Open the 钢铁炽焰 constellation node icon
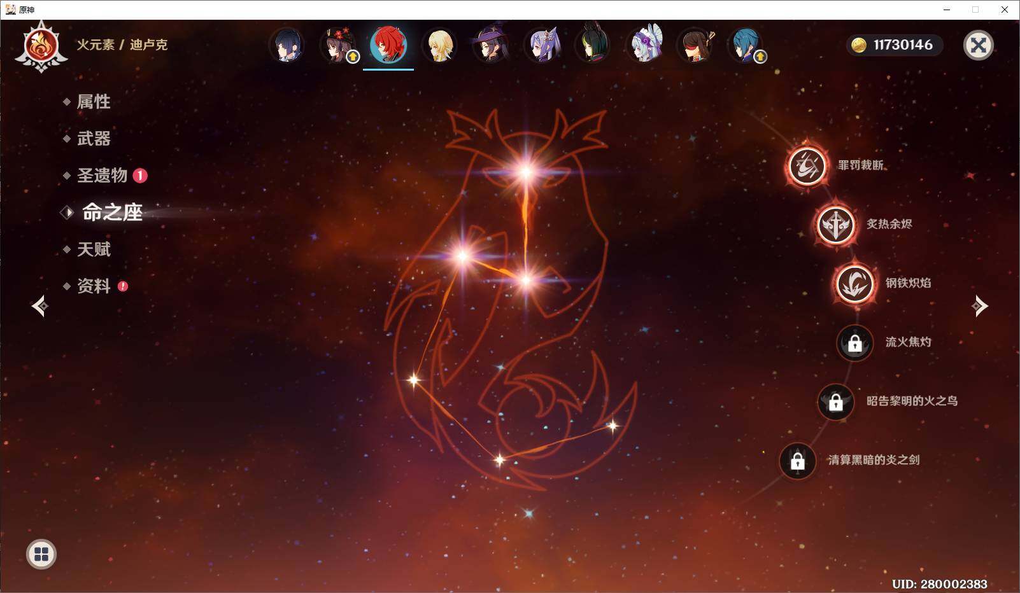This screenshot has width=1020, height=593. click(854, 284)
